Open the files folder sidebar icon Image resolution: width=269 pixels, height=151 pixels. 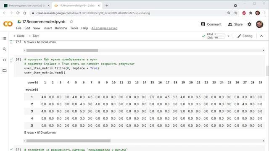(x=5, y=70)
